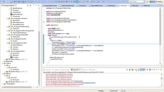Click Remove All Terminated Launches icon
Image resolution: width=164 pixels, height=92 pixels.
[132, 70]
